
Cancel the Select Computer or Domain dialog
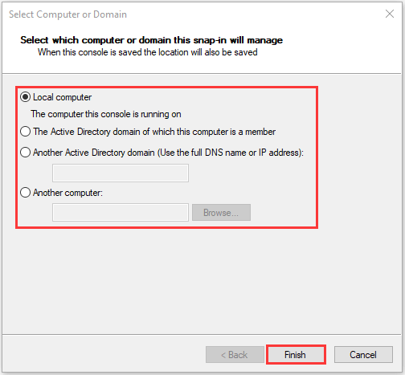(x=363, y=355)
